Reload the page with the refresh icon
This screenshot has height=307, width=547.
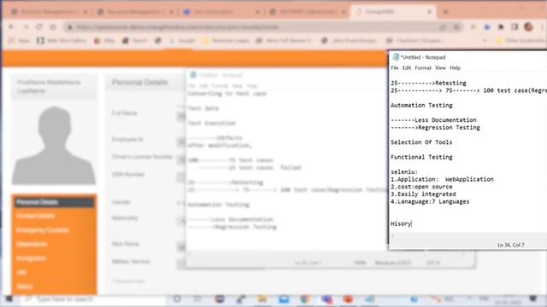[39, 26]
